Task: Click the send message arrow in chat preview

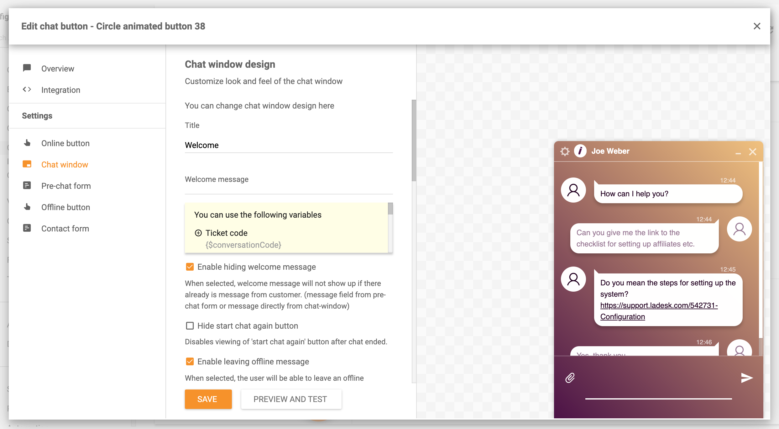Action: (747, 378)
